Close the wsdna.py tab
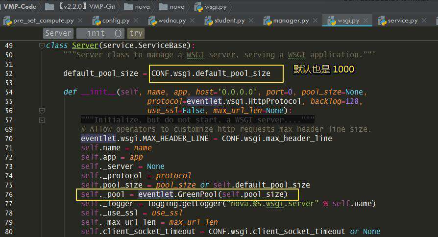 192,21
